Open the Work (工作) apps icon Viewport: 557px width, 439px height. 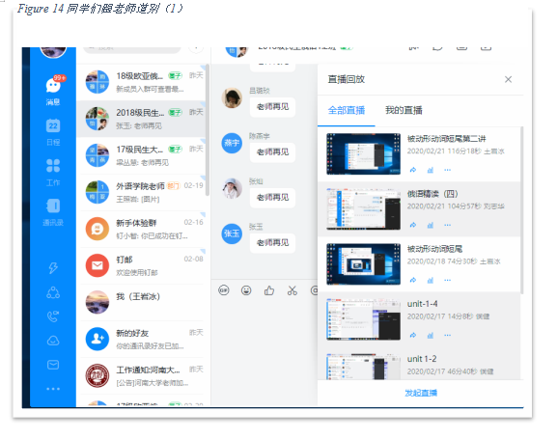coord(53,173)
